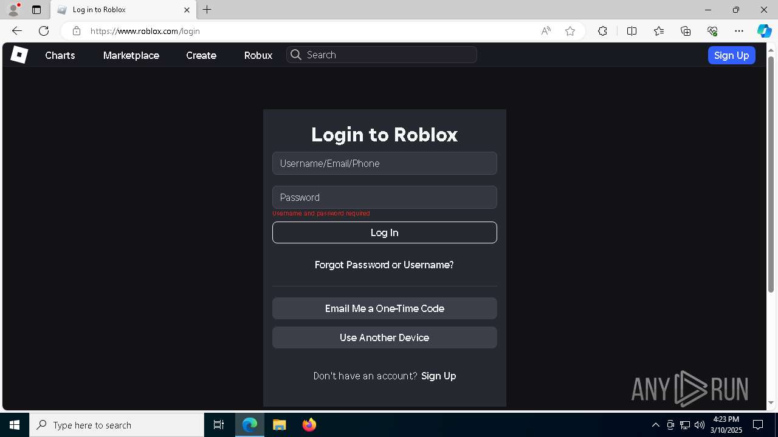The image size is (778, 437).
Task: Click Email Me a One-Time Code
Action: pos(385,308)
